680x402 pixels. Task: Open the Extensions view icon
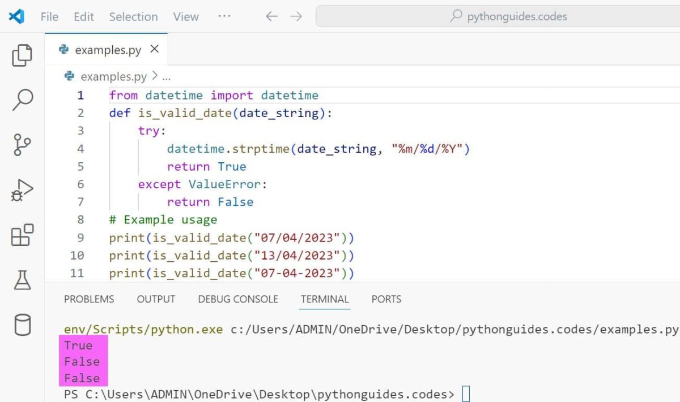tap(22, 235)
